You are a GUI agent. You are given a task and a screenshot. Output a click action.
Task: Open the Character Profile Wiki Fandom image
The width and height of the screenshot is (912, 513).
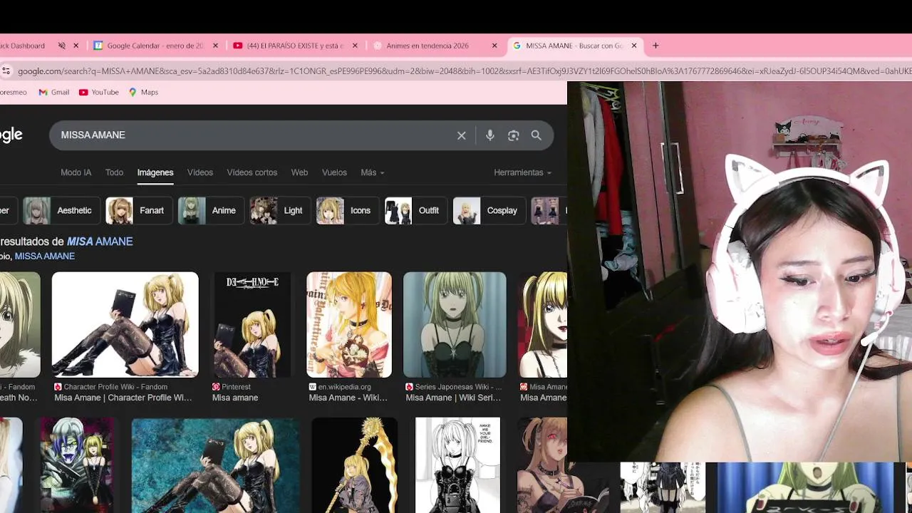coord(125,324)
